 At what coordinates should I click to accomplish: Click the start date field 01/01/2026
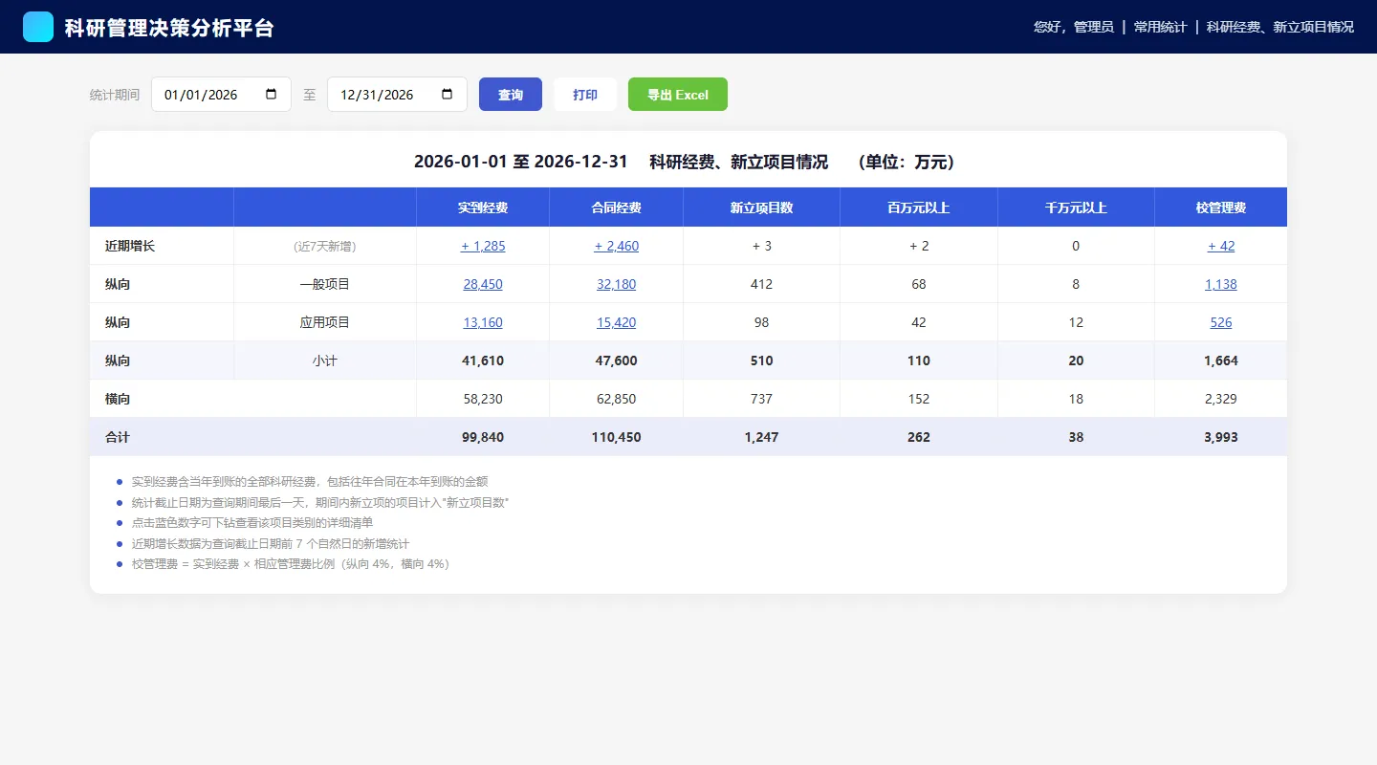coord(221,95)
